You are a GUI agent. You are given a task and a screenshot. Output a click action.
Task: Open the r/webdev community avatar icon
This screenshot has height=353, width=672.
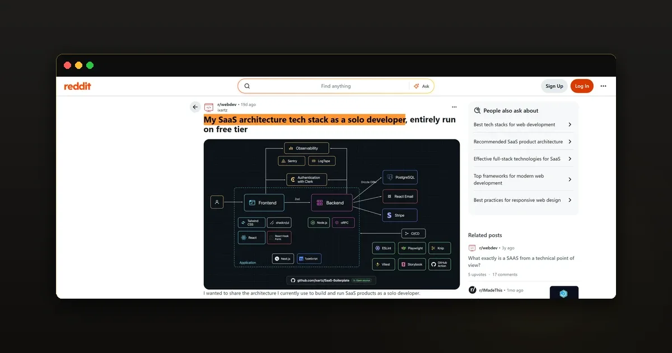(209, 107)
